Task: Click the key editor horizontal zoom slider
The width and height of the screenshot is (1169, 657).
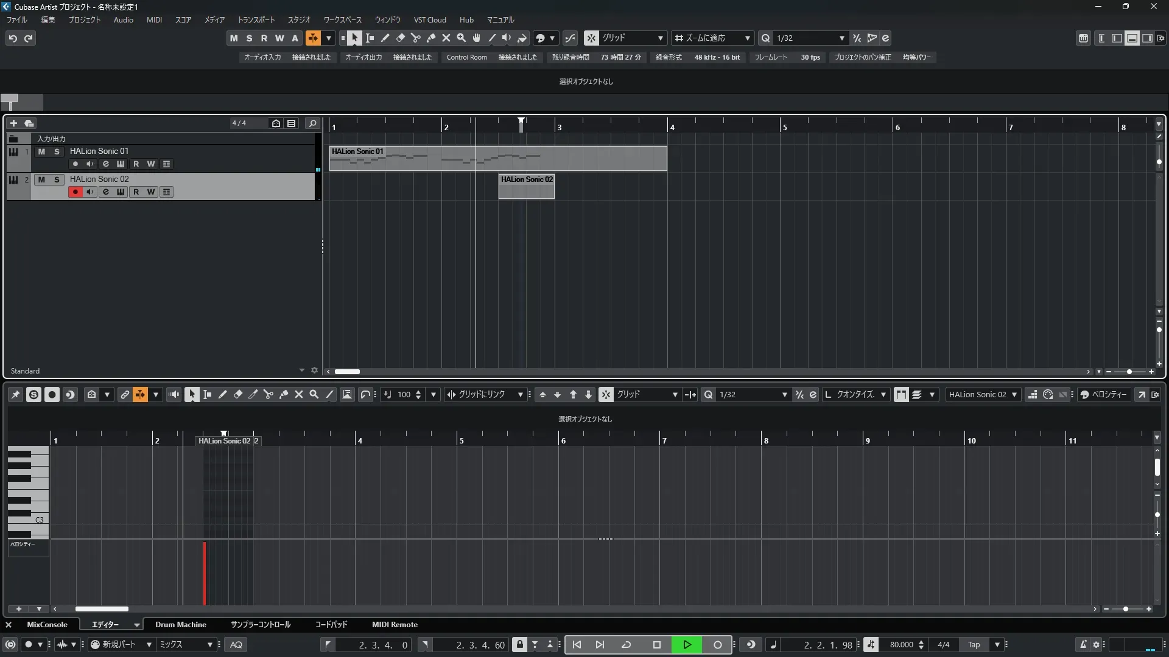Action: pyautogui.click(x=1126, y=609)
